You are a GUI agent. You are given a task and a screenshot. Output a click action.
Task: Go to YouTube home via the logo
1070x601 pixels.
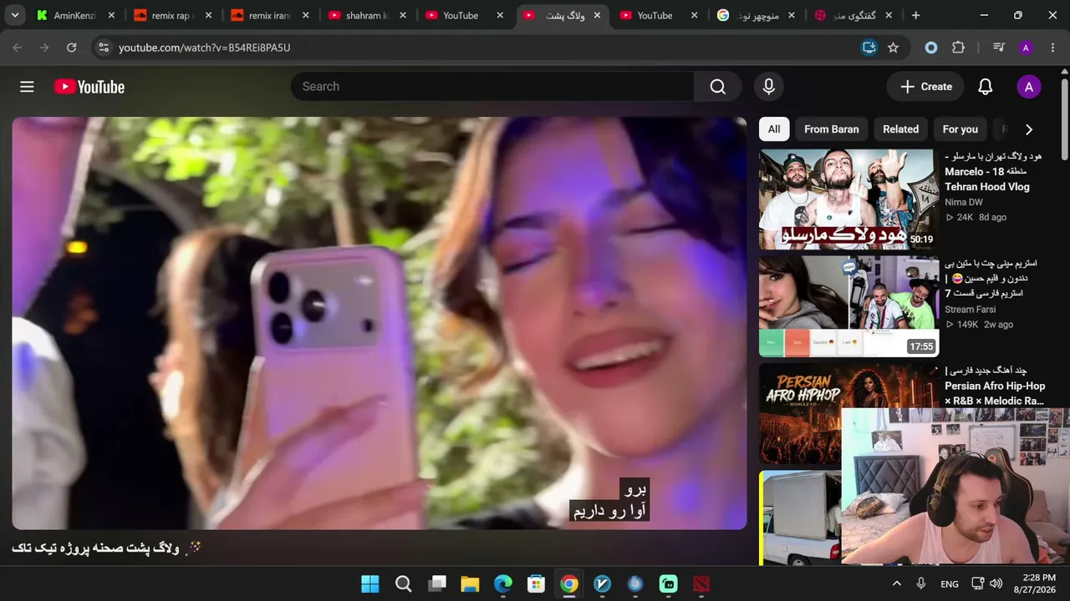[x=89, y=87]
